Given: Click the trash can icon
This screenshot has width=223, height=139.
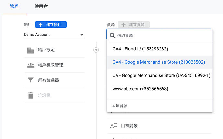Looking at the screenshot, I should [x=30, y=95].
